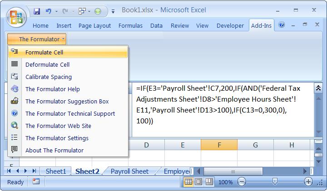
Task: Click the zoom slider handle
Action: (275, 182)
